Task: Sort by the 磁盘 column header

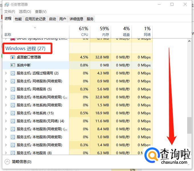Action: pyautogui.click(x=121, y=32)
